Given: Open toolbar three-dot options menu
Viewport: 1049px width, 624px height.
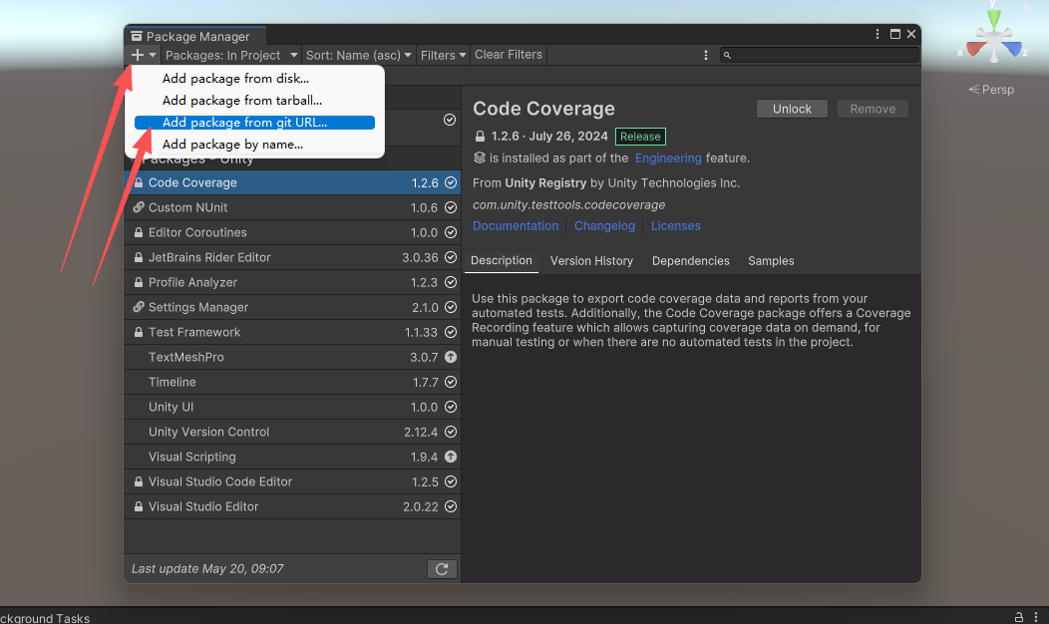Looking at the screenshot, I should [705, 55].
